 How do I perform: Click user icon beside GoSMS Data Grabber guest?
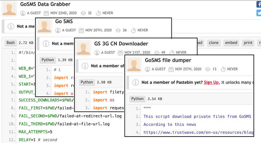point(23,13)
